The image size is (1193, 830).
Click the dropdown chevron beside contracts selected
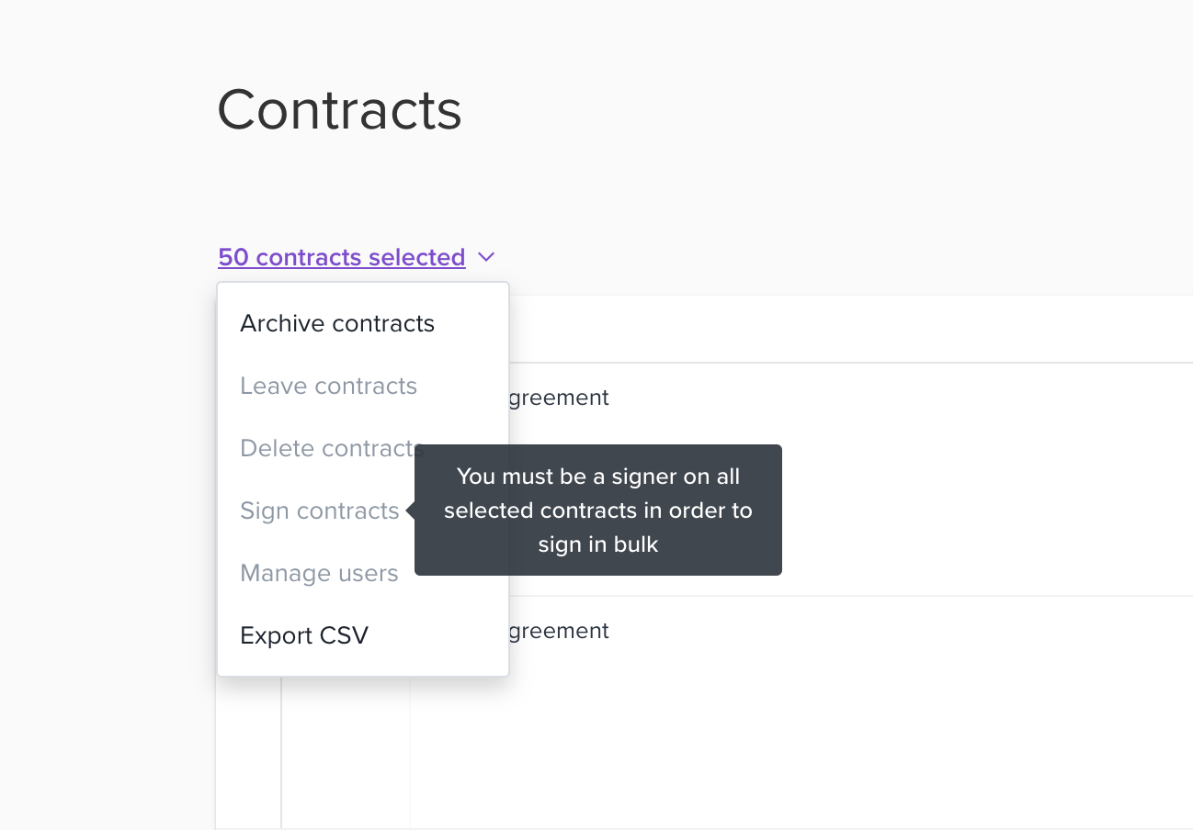tap(486, 257)
